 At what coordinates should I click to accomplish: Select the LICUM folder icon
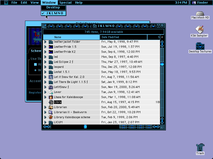click(51, 122)
